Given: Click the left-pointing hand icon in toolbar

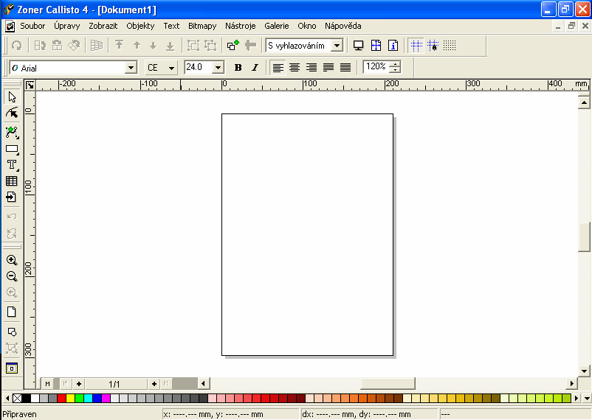Looking at the screenshot, I should click(x=250, y=46).
